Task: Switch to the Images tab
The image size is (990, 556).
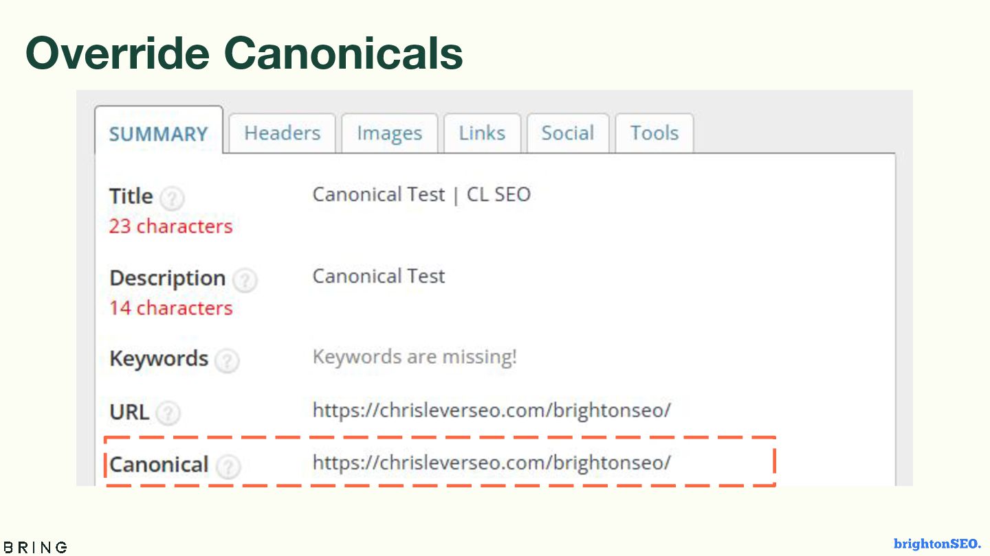Action: pyautogui.click(x=389, y=133)
